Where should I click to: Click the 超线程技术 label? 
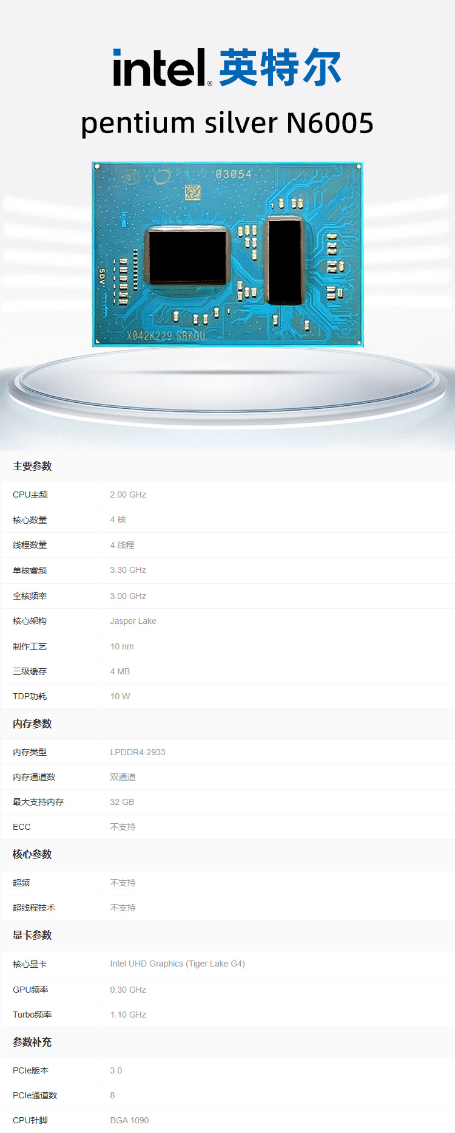[x=34, y=908]
